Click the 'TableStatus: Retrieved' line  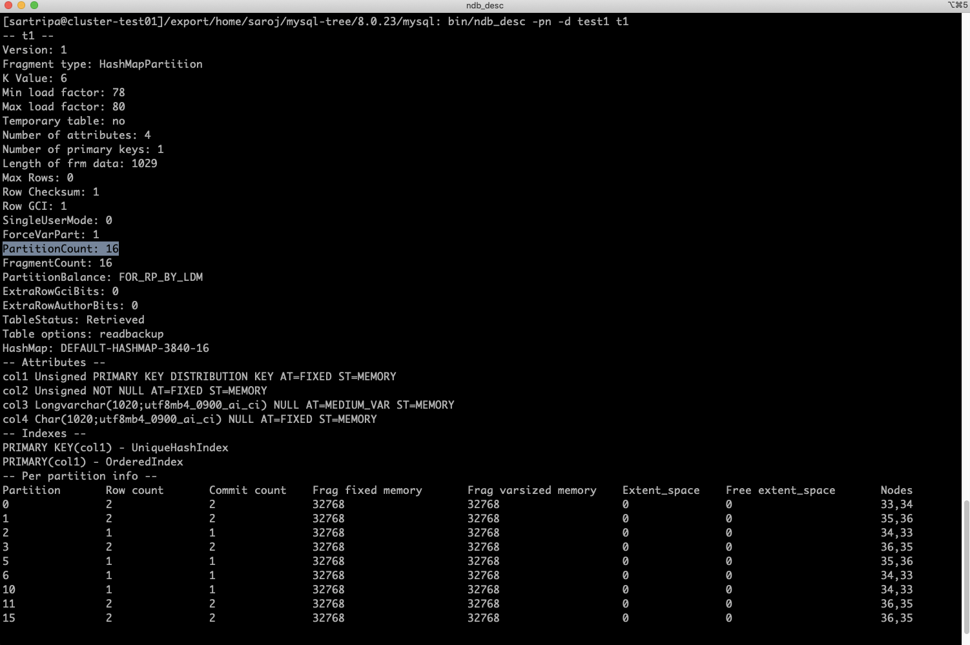click(74, 320)
